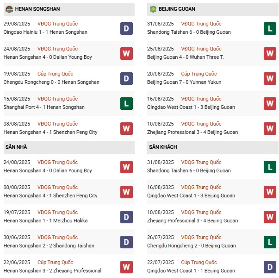The height and width of the screenshot is (278, 279).
Task: Open the Henan Songshan 2 - 2 Shandong Taishan result
Action: coord(49,246)
